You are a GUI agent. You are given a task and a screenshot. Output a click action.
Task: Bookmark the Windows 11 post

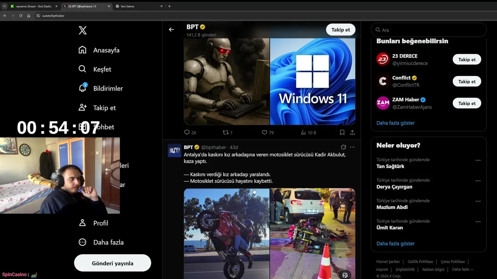point(342,132)
